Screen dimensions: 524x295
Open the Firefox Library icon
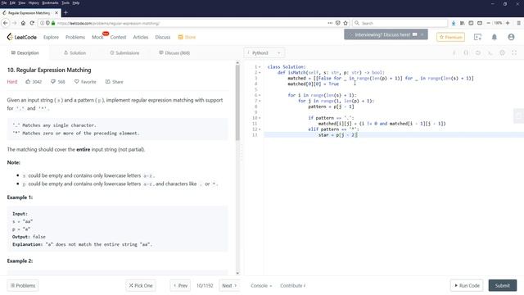pyautogui.click(x=462, y=23)
